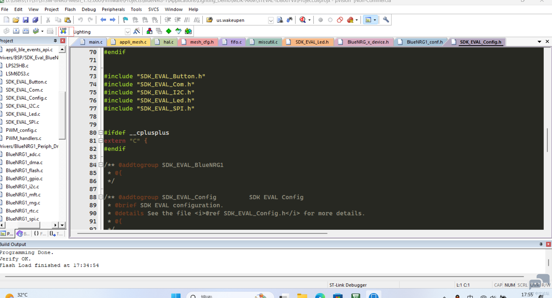Screen dimensions: 552x298
Task: Click Manage Run-Time Environment green diamond
Action: coord(169,31)
